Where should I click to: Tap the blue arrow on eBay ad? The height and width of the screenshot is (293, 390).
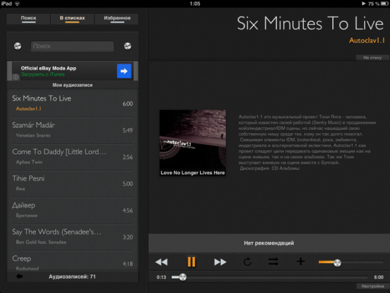124,71
